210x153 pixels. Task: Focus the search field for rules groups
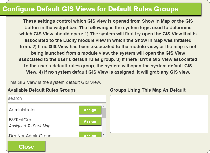[x=57, y=98]
